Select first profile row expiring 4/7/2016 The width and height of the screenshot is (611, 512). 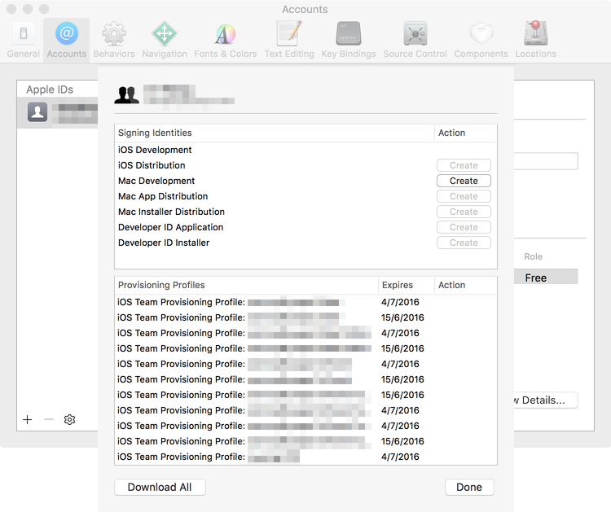[x=305, y=302]
